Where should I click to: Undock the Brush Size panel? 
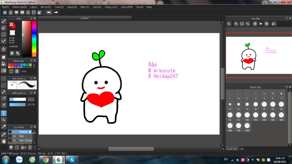(x=287, y=87)
